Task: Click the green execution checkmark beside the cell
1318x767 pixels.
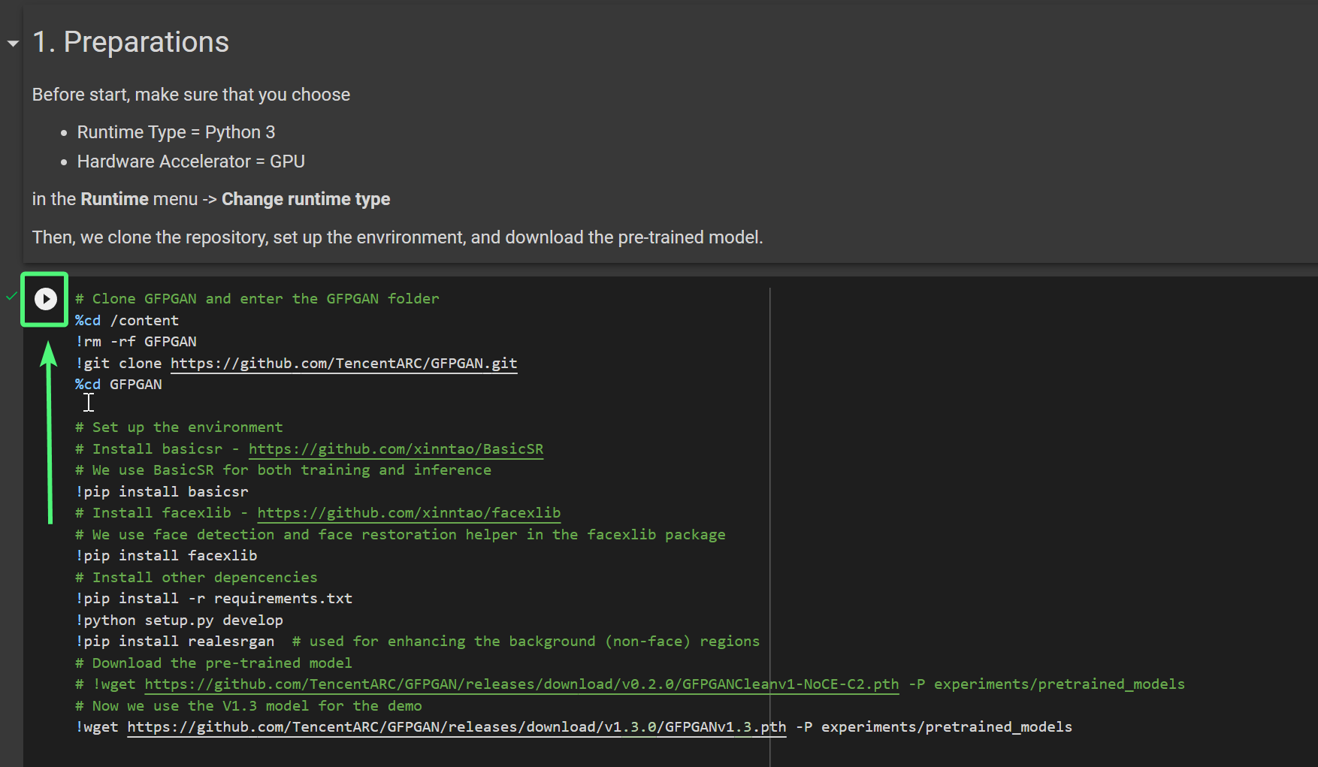Action: (11, 297)
